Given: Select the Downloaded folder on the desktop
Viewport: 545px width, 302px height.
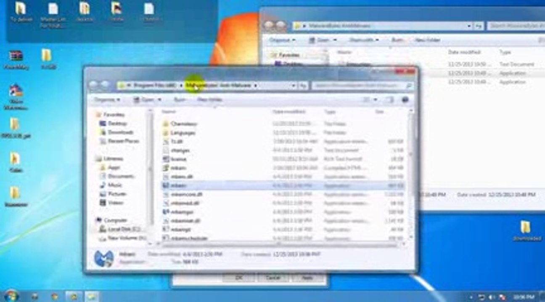Looking at the screenshot, I should click(527, 231).
